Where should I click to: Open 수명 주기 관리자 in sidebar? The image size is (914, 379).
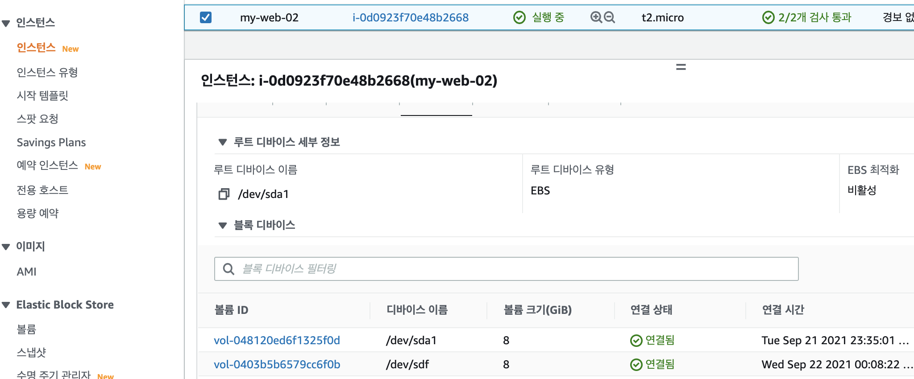coord(54,375)
